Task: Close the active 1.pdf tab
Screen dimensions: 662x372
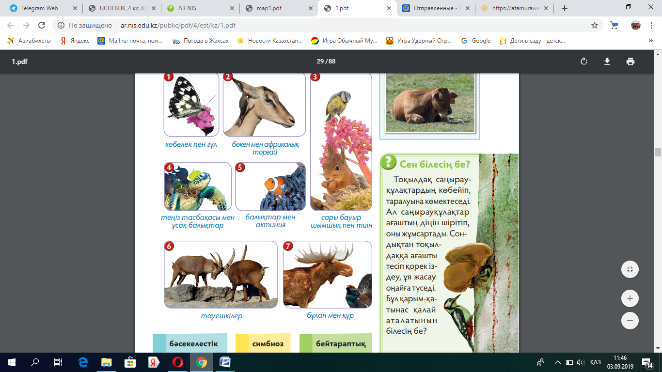Action: point(389,8)
